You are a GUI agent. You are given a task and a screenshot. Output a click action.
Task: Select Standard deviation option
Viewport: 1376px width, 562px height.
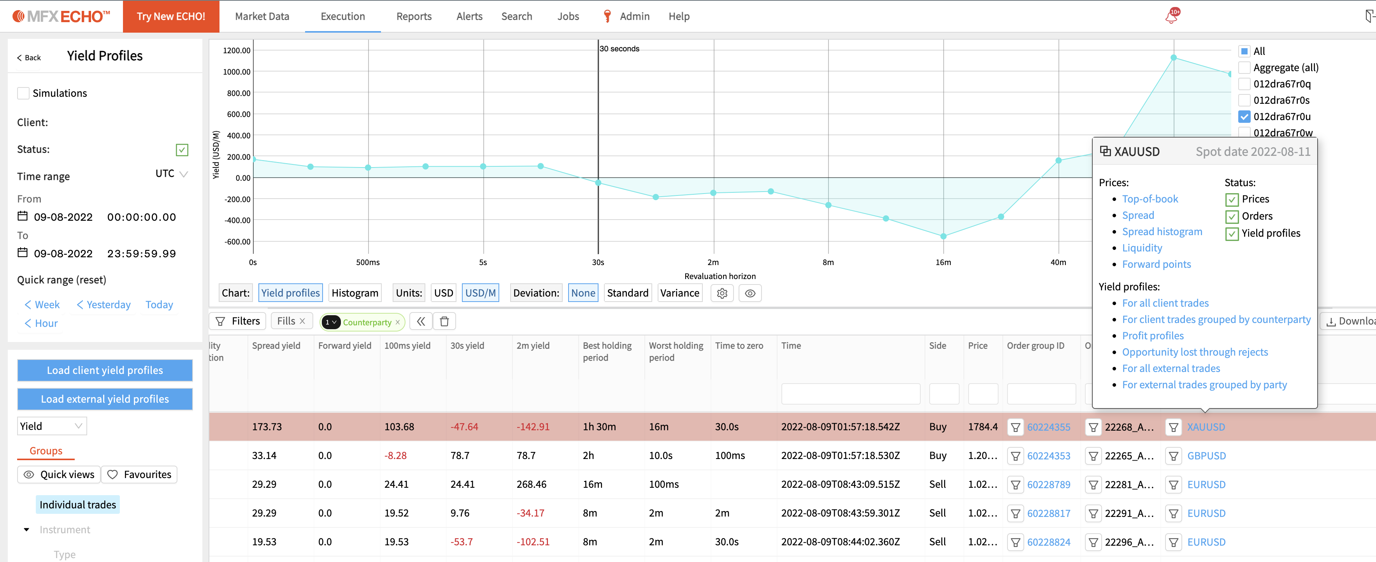(627, 293)
